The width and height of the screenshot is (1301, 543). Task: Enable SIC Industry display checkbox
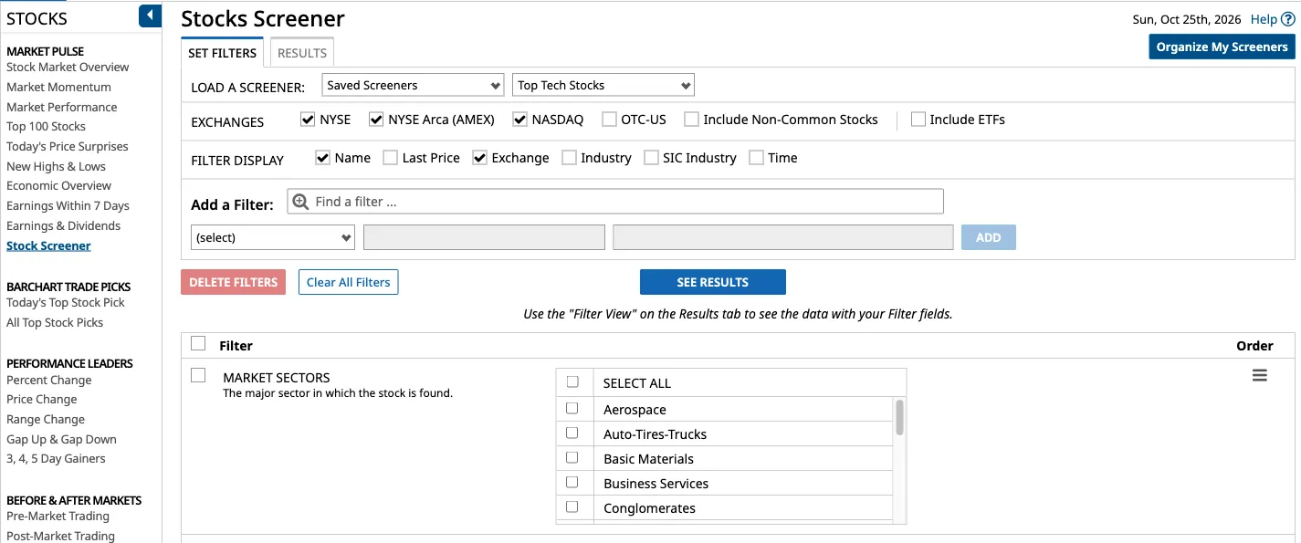pos(651,158)
